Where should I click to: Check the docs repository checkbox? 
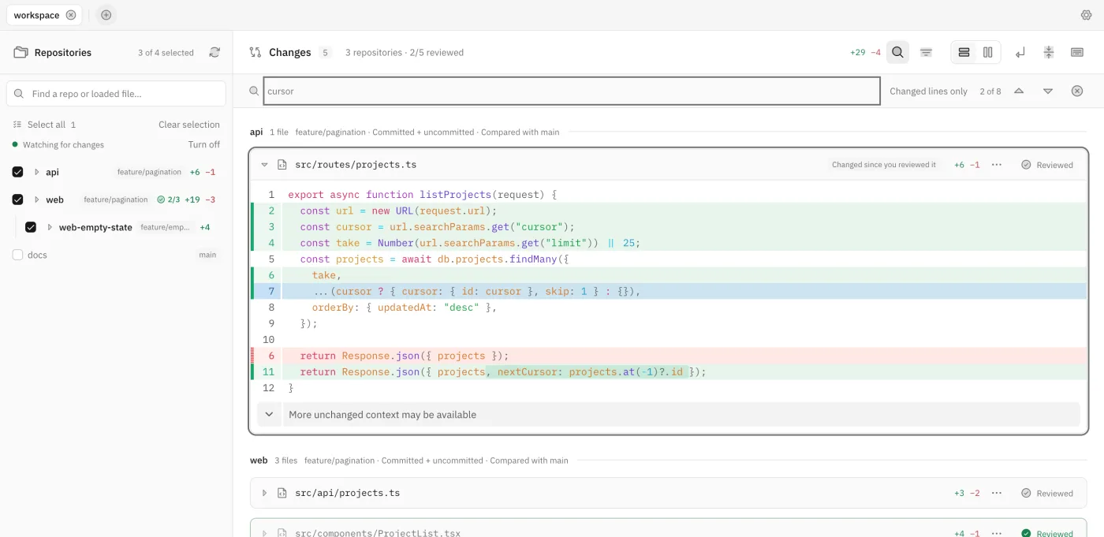17,255
